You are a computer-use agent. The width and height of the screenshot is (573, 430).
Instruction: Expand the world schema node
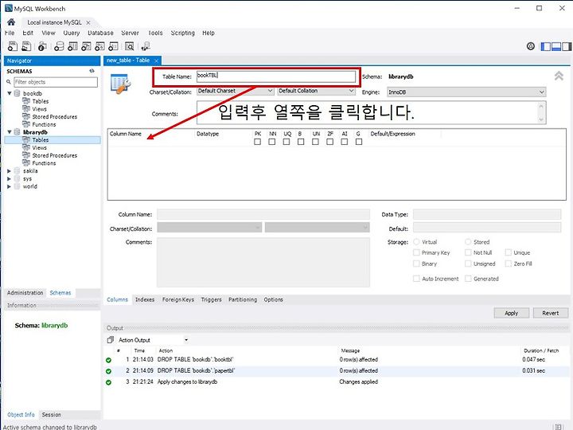point(9,186)
